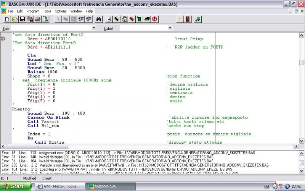Click the Insert status bar indicator
Screen dimensions: 305x191
(47, 178)
